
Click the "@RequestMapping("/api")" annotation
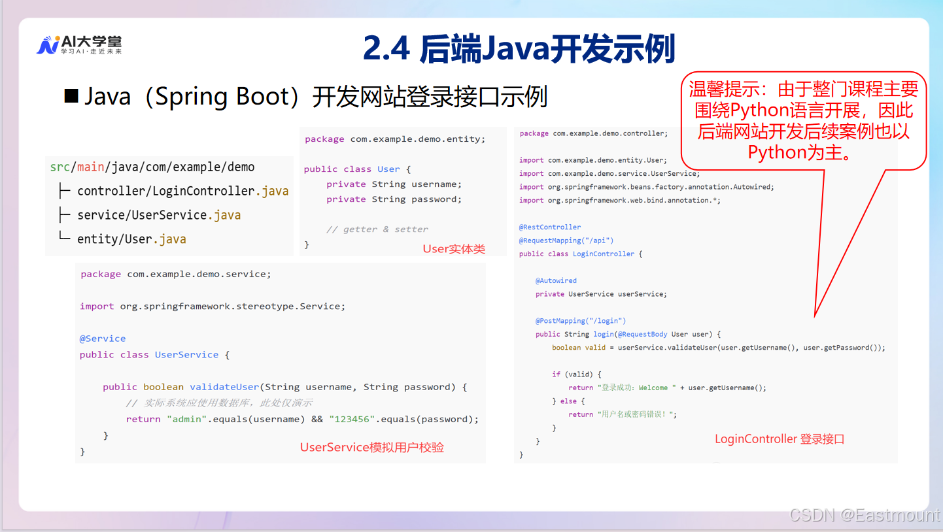point(566,241)
